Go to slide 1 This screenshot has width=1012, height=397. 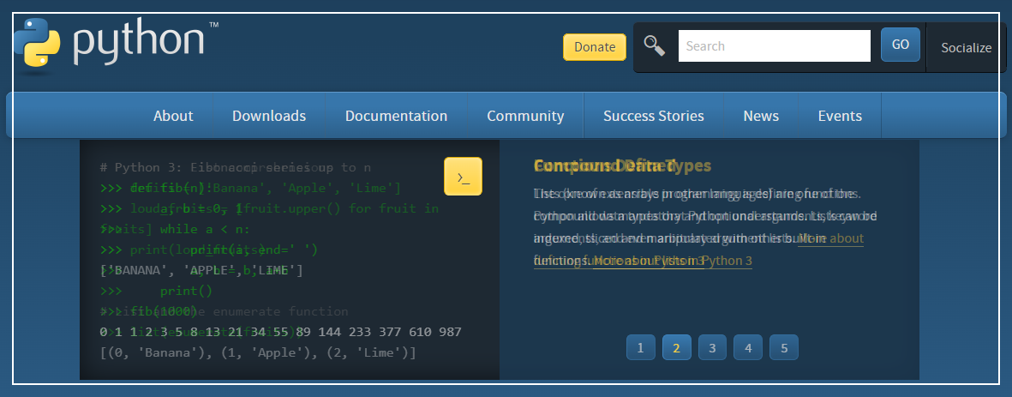[640, 347]
